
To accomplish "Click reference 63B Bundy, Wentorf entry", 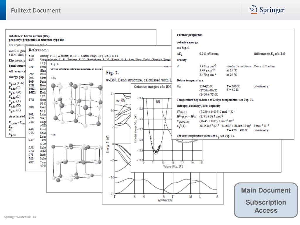I will pyautogui.click(x=74, y=56).
